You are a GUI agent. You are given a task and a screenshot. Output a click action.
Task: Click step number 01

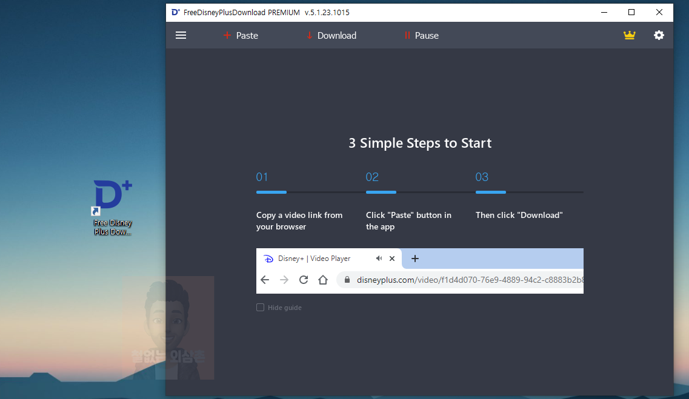(262, 177)
